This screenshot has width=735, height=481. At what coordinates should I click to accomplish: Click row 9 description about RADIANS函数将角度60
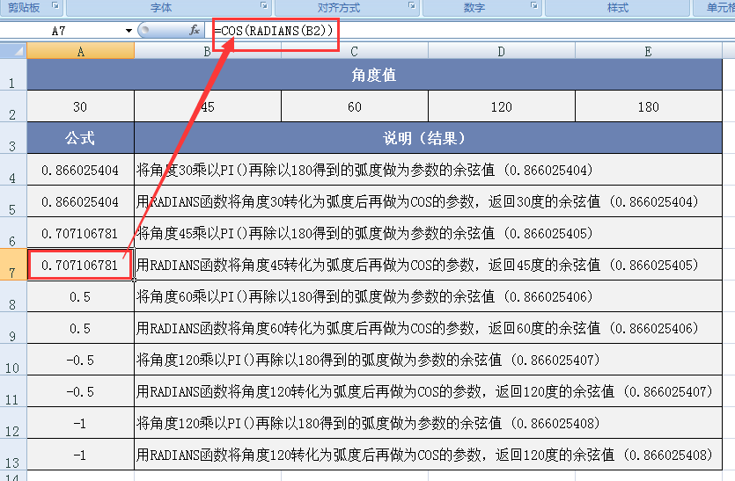[x=428, y=328]
